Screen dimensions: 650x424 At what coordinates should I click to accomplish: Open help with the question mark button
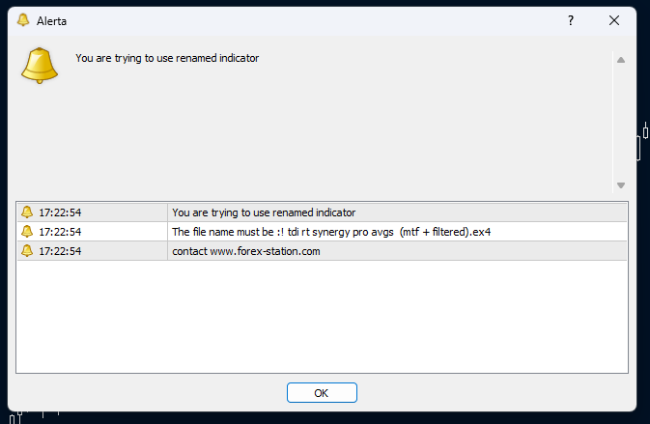pos(571,20)
